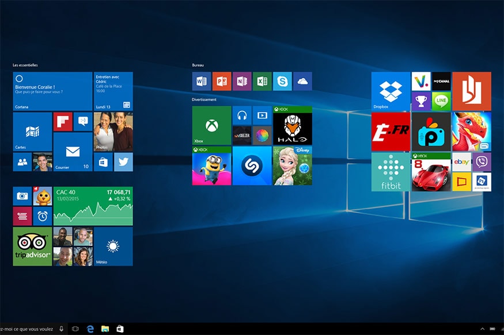Open the color wheel app tile

coord(262,136)
